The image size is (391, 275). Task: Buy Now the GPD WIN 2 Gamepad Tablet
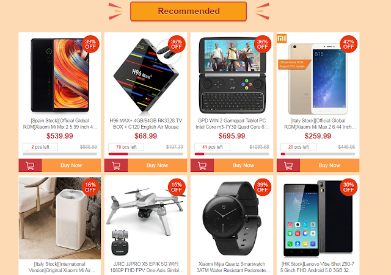pos(243,165)
